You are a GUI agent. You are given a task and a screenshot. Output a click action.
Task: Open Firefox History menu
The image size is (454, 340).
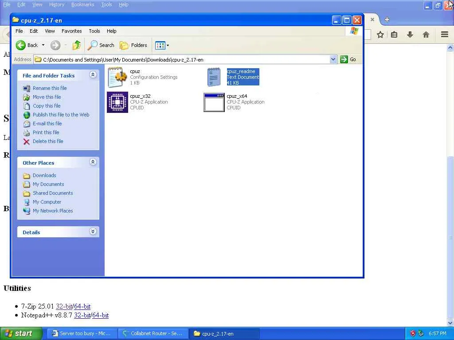click(x=57, y=4)
